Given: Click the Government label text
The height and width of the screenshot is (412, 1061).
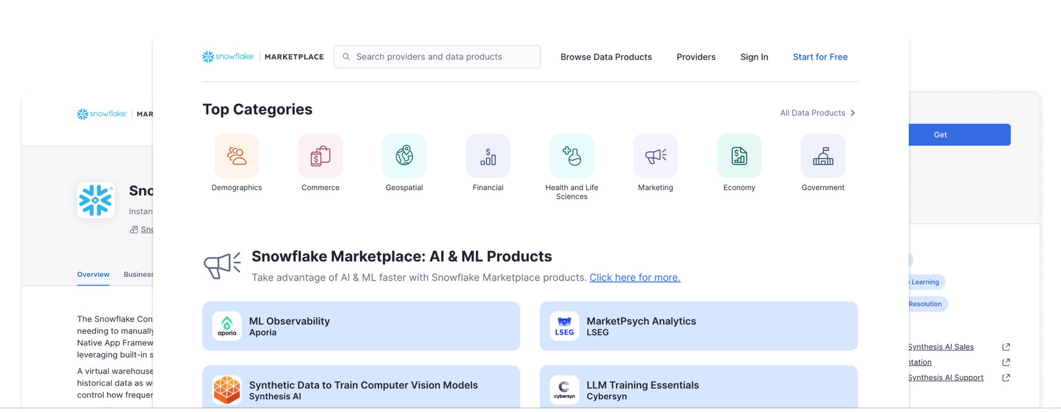Looking at the screenshot, I should [823, 188].
